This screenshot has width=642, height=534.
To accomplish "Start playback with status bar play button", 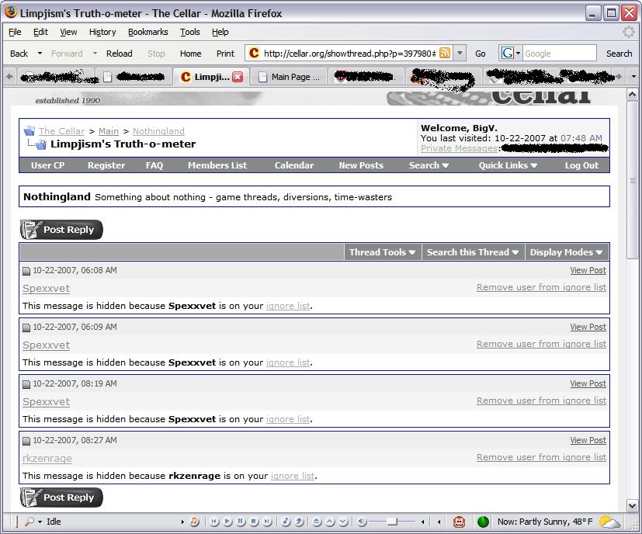I will point(228,522).
